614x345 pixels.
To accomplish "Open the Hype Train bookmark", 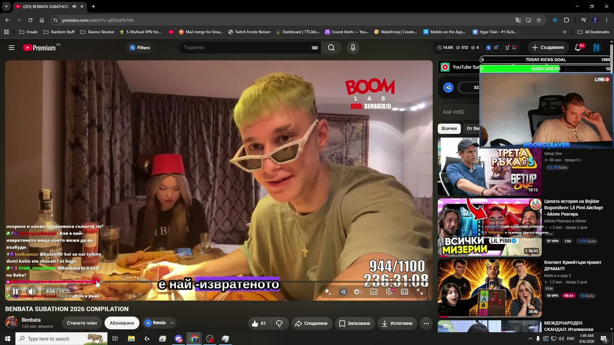I will click(495, 32).
